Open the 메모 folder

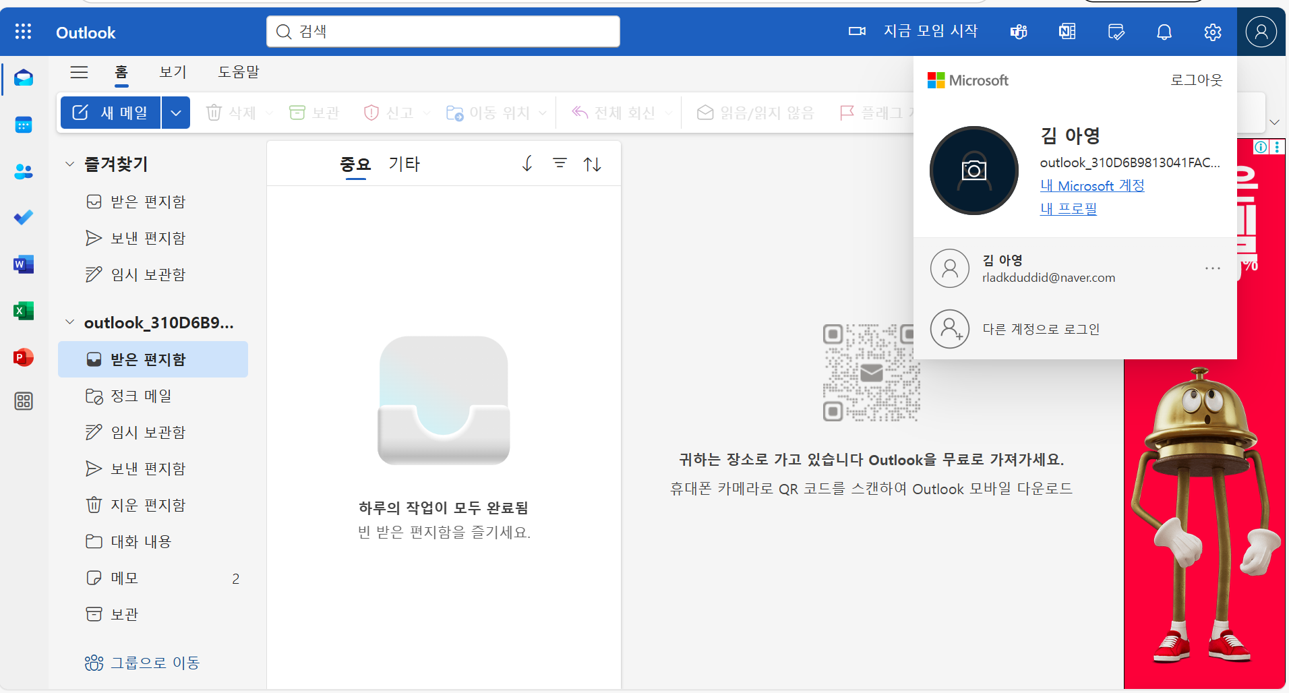[153, 578]
